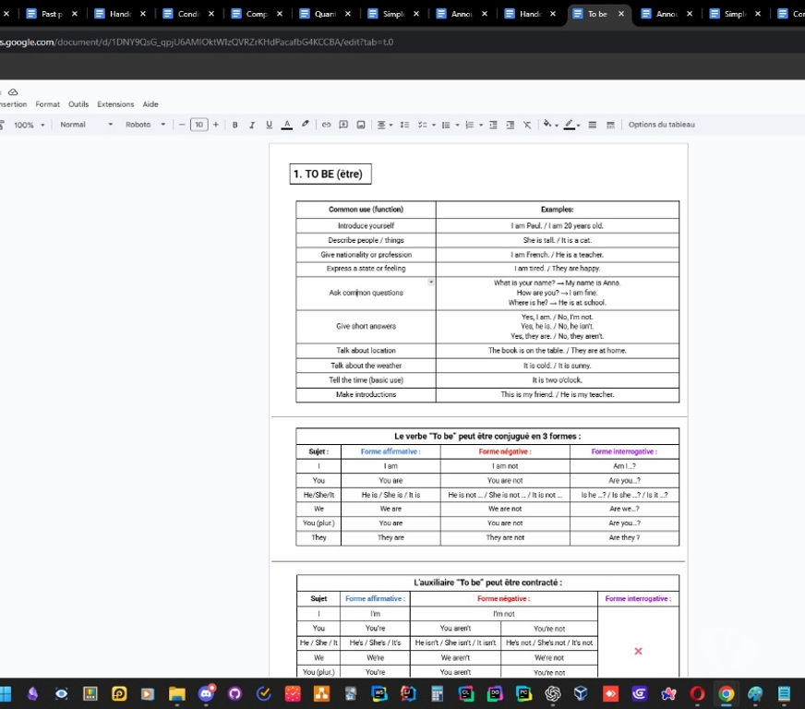
Task: Click the increase indent icon
Action: point(510,125)
